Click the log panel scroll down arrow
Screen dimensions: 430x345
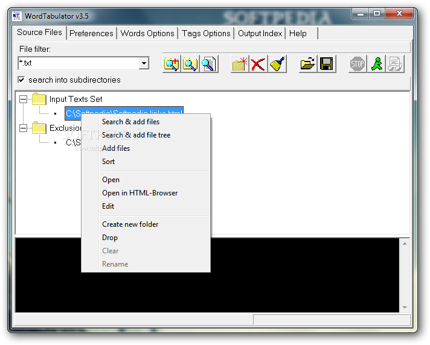(x=405, y=307)
